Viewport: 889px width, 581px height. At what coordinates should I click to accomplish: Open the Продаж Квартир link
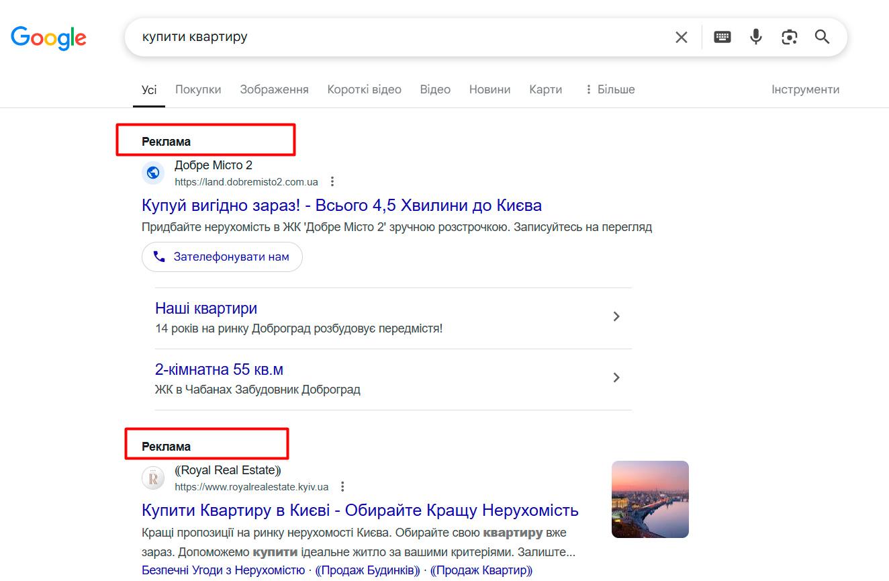(x=481, y=570)
